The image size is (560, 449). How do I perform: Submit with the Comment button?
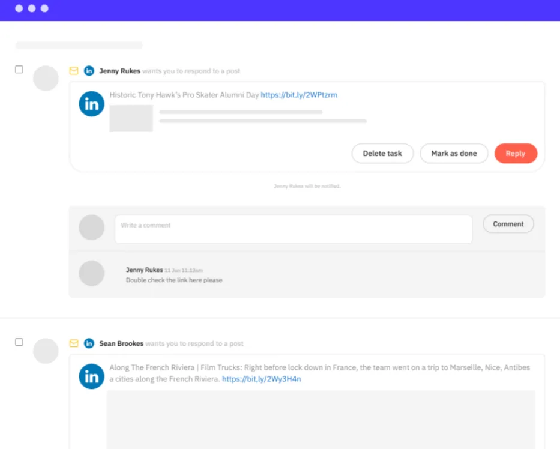(x=508, y=224)
